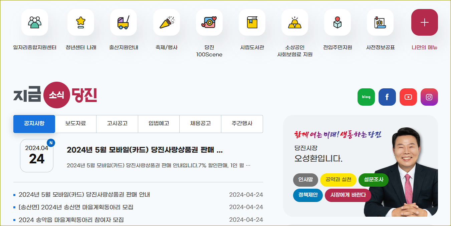The width and height of the screenshot is (451, 226).
Task: Open the Instagram social icon
Action: click(x=429, y=97)
